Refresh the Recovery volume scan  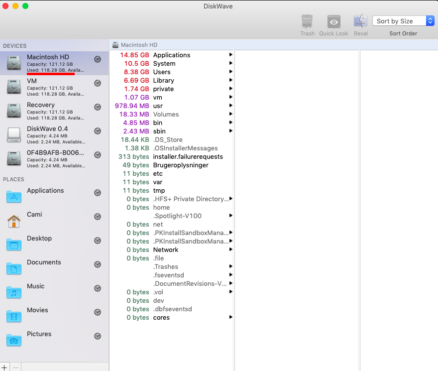click(x=98, y=107)
